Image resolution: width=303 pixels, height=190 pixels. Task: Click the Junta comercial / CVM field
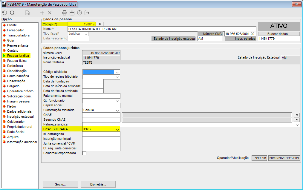(x=101, y=144)
